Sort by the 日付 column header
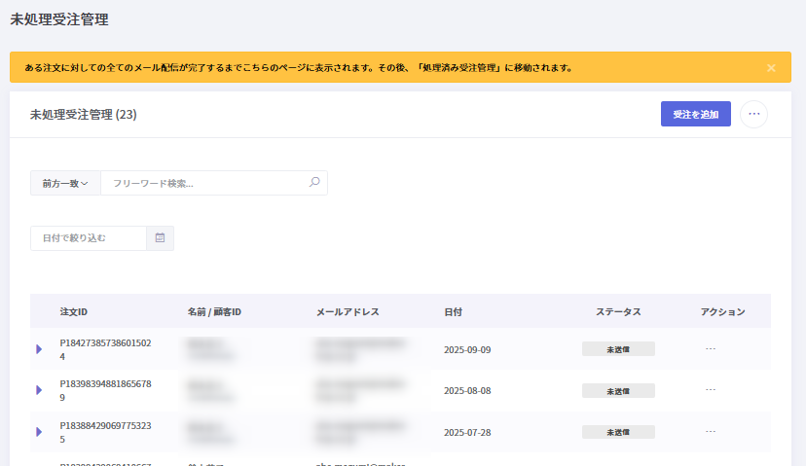This screenshot has height=466, width=806. point(453,311)
